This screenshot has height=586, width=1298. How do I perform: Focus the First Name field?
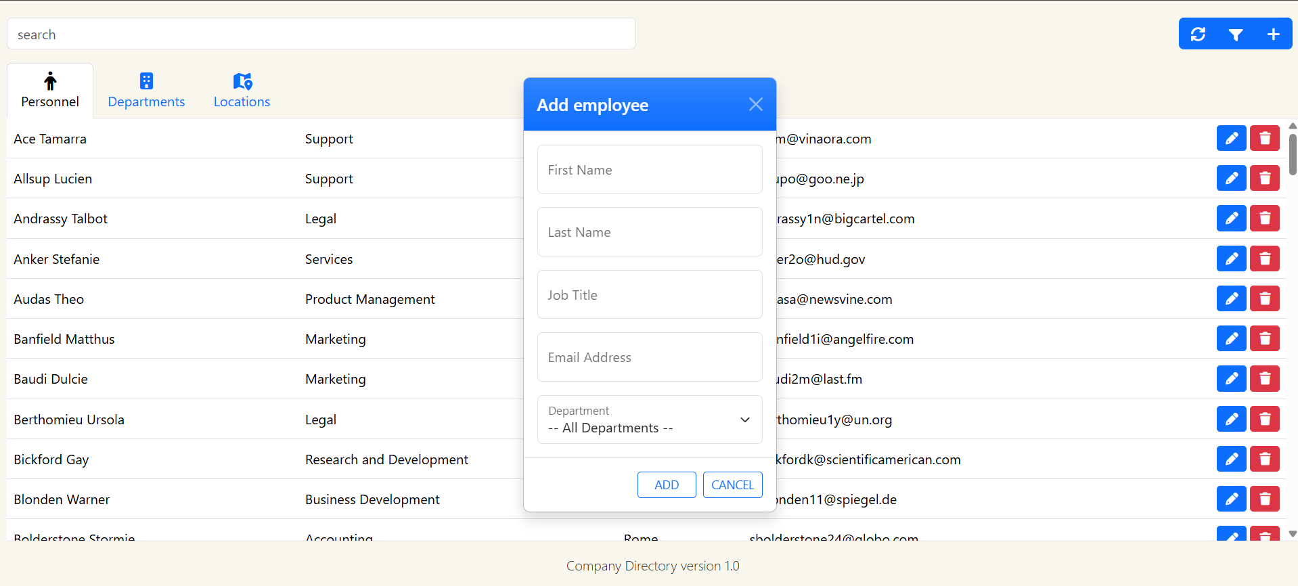tap(650, 170)
